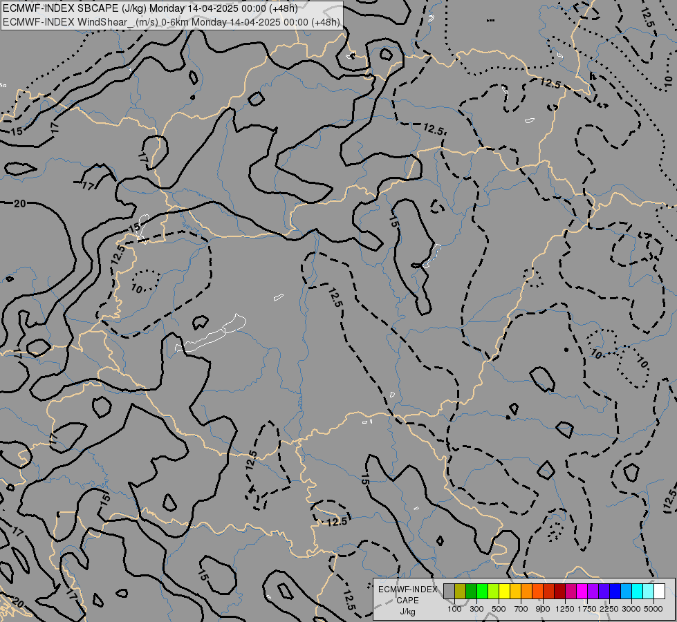Click the legend value 900
This screenshot has width=677, height=622.
tap(543, 609)
